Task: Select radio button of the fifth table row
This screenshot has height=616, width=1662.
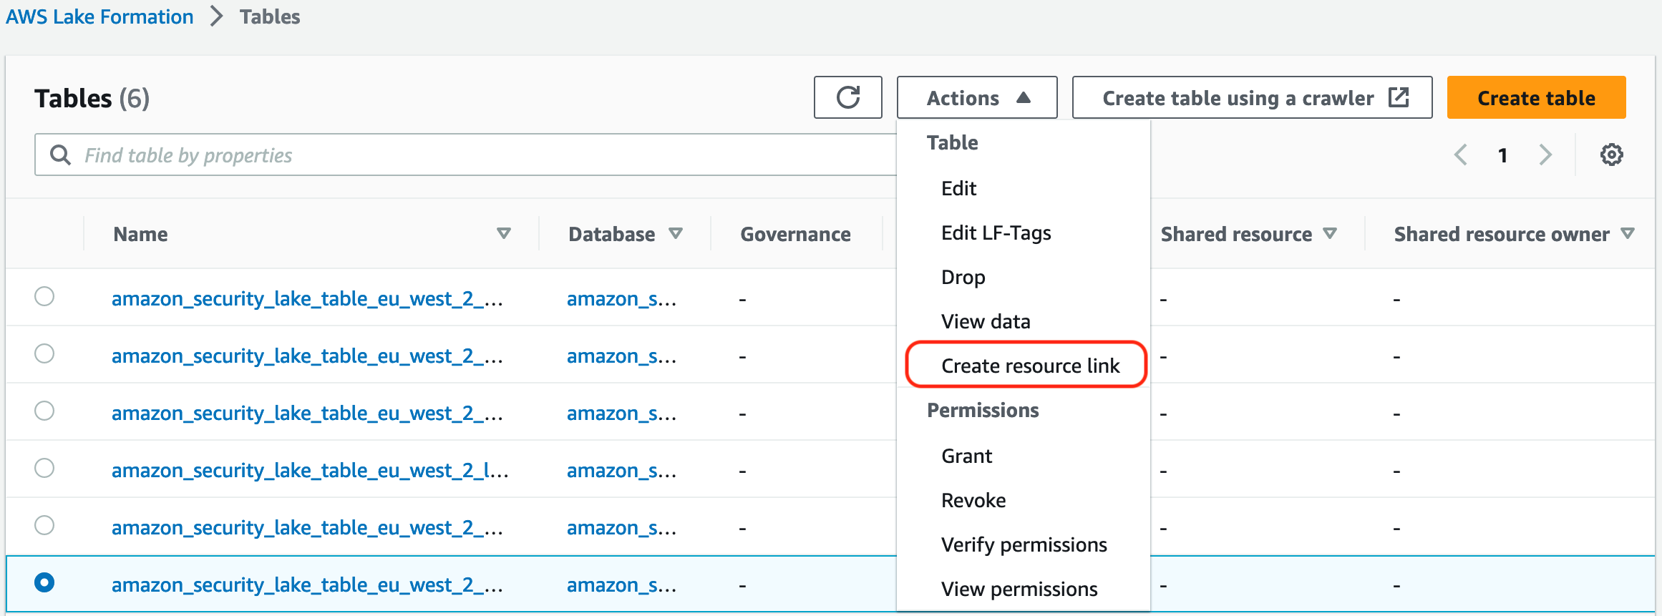Action: coord(44,525)
